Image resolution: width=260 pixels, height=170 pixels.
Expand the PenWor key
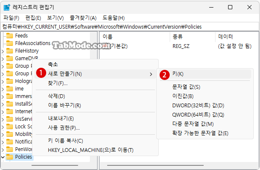[3, 149]
